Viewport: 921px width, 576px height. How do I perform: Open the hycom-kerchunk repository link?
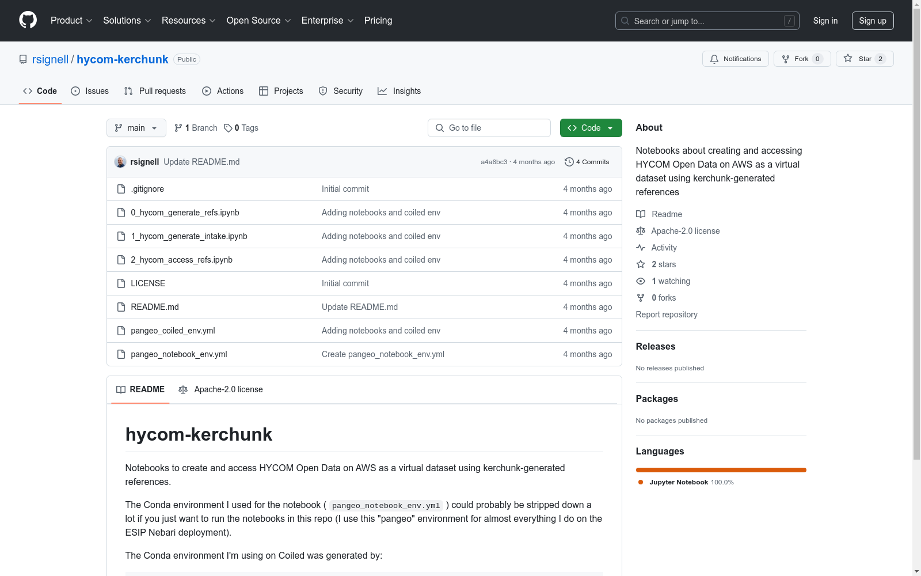coord(123,59)
